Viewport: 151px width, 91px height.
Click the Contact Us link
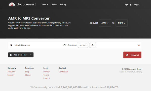[x=64, y=72]
